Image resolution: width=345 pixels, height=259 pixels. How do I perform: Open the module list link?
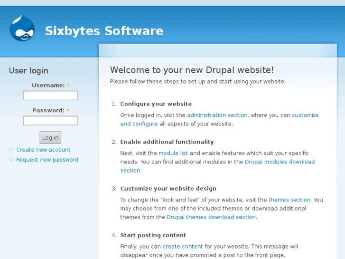[173, 153]
